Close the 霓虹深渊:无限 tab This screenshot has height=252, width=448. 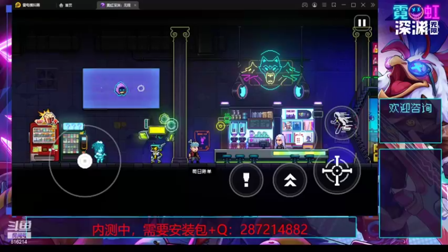[x=135, y=5]
